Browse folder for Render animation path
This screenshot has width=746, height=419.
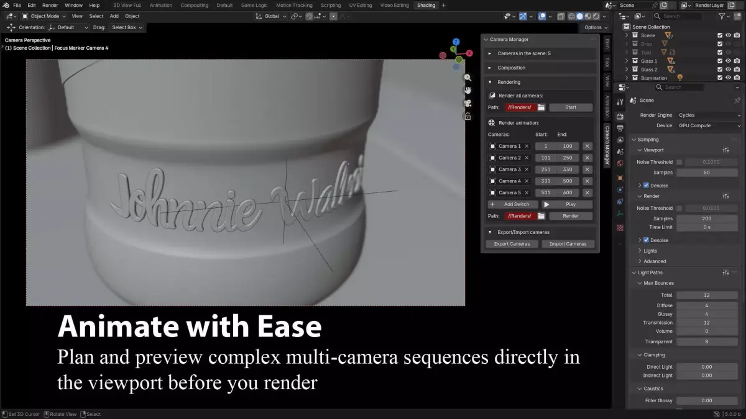(541, 216)
